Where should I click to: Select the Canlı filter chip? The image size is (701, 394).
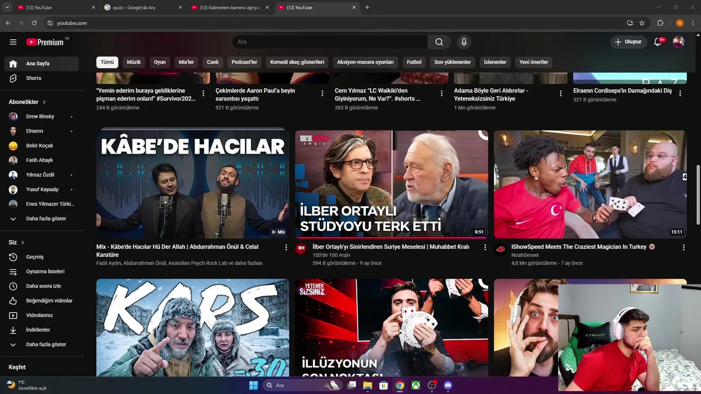click(x=212, y=62)
